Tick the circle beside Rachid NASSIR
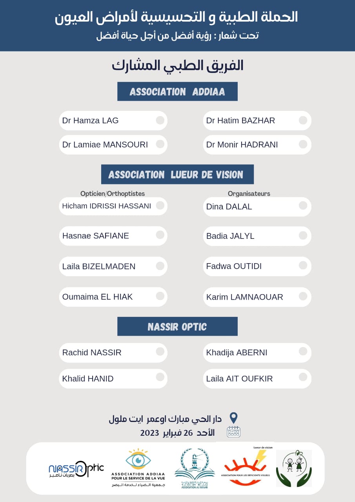The image size is (355, 502). click(160, 351)
